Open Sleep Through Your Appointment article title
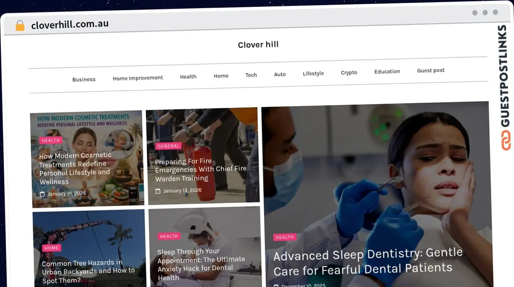 (201, 264)
